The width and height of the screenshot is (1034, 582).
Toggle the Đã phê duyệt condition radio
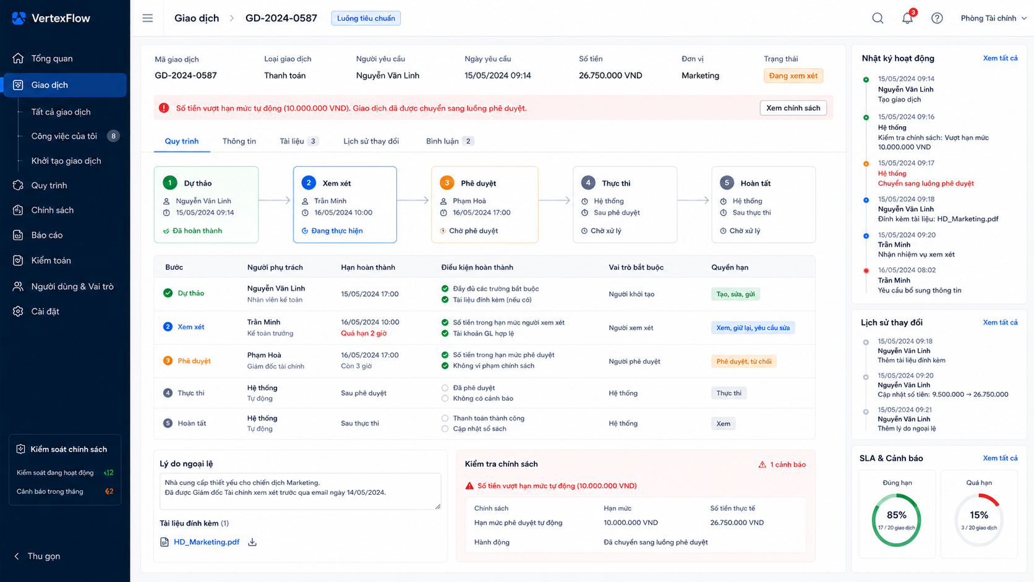pos(445,388)
